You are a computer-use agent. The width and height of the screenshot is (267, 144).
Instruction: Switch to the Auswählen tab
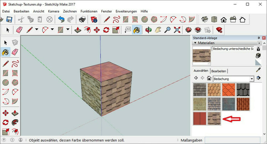(201, 71)
